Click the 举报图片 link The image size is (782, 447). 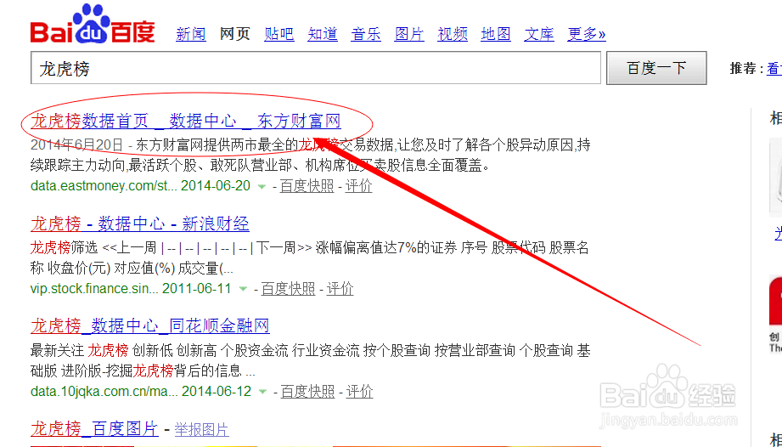[x=201, y=429]
